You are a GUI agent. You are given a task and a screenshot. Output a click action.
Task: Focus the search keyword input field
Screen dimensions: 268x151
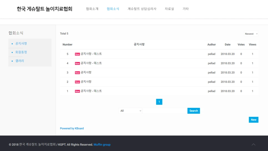[x=165, y=111]
